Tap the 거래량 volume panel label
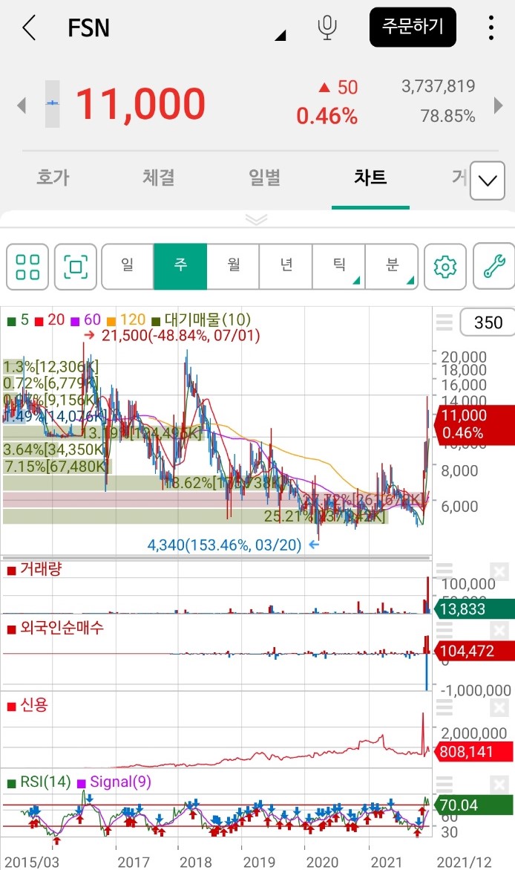Viewport: 515px width, 870px height. tap(34, 568)
